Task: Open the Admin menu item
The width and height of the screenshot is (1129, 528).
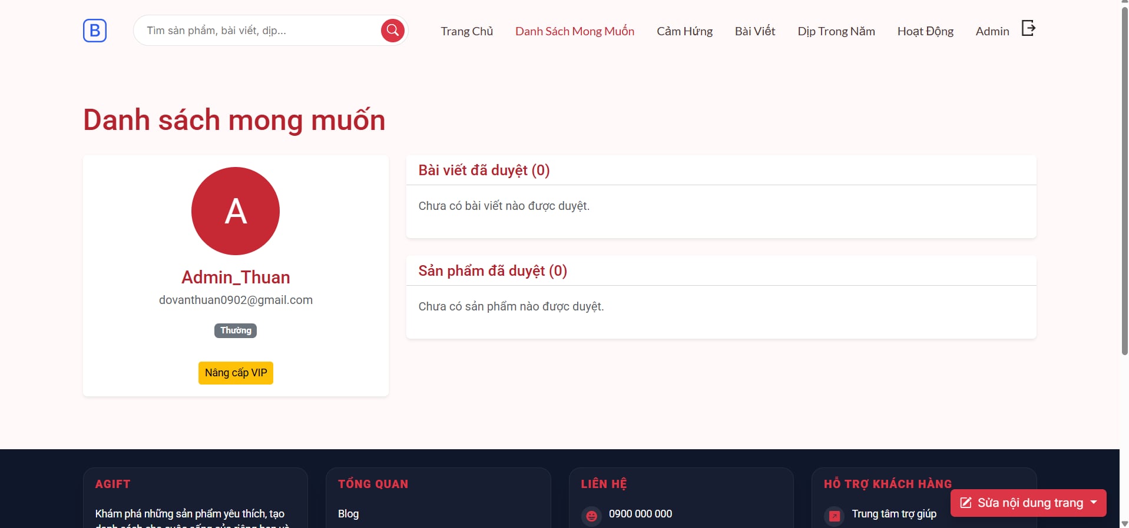Action: tap(992, 31)
